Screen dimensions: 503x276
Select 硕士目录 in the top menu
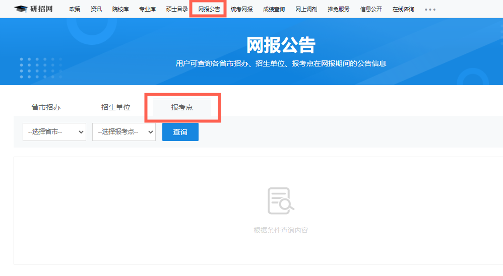tap(177, 9)
